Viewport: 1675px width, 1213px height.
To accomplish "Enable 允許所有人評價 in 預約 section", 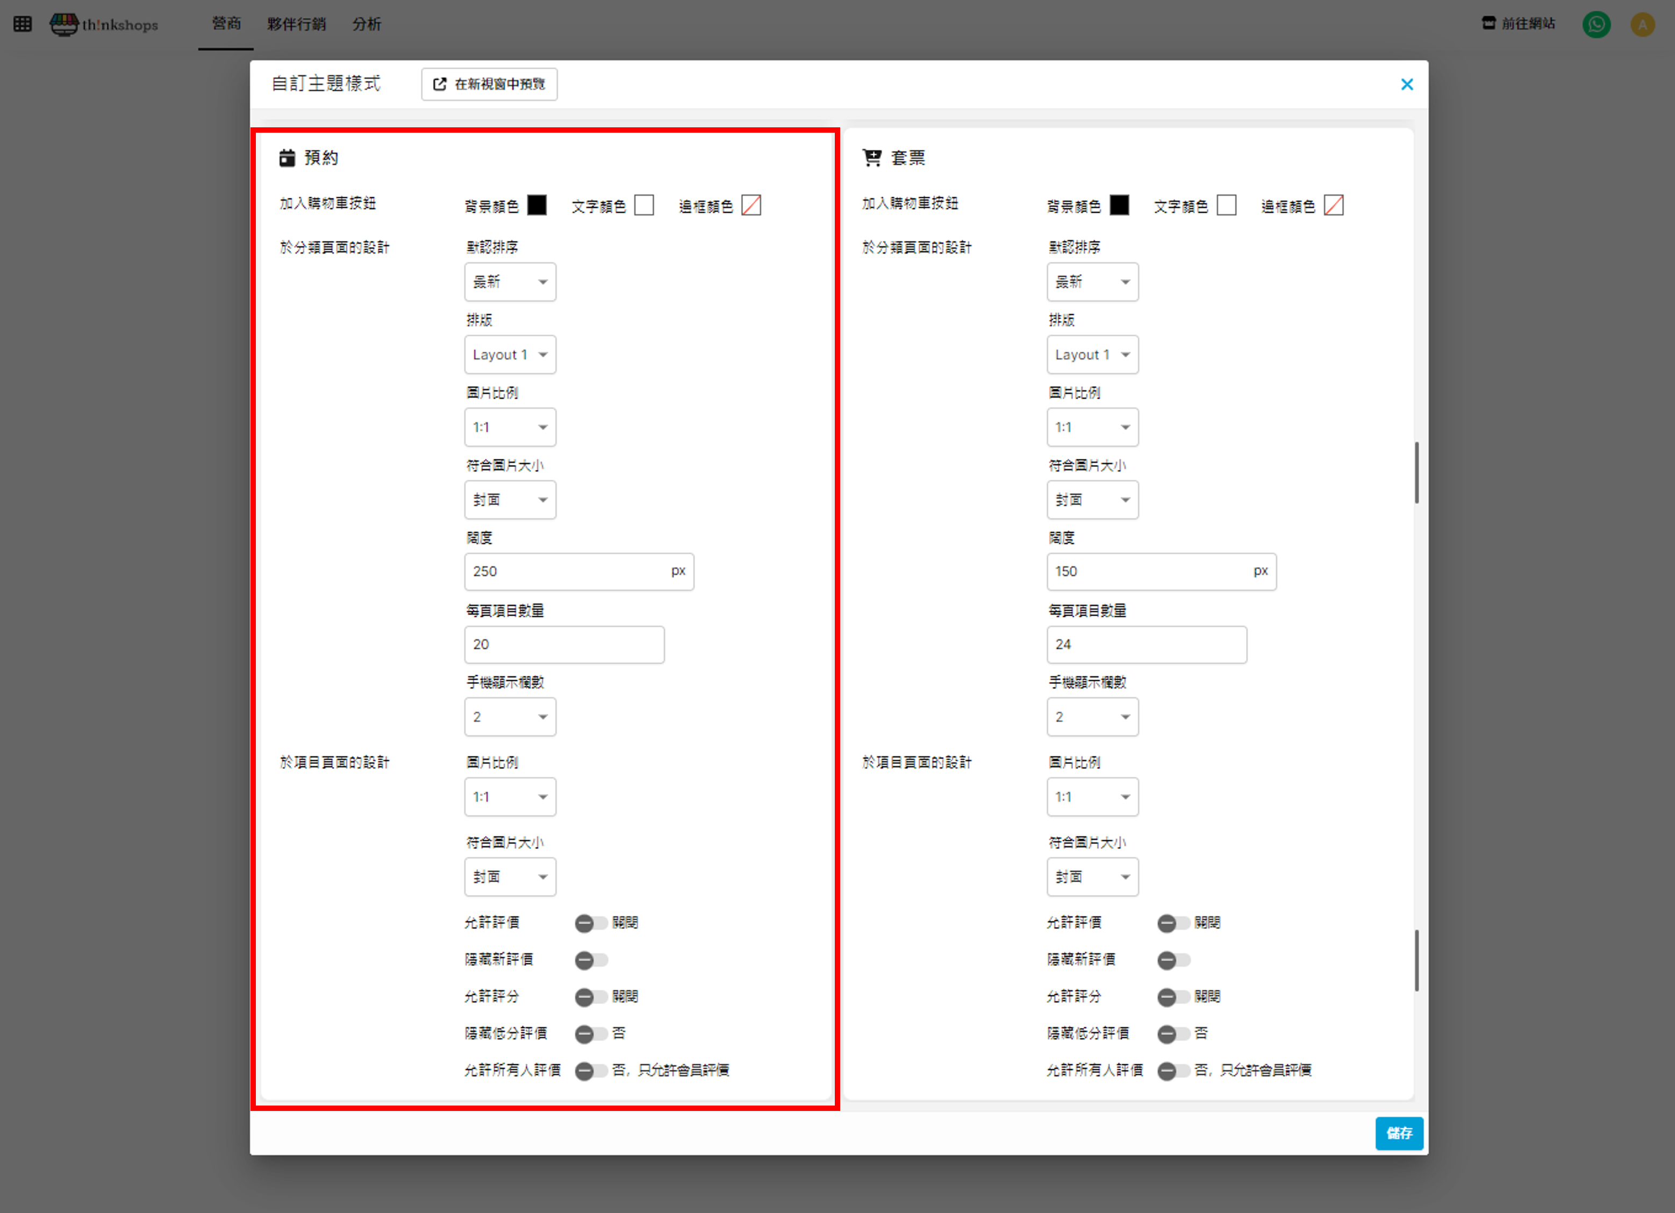I will (x=590, y=1071).
